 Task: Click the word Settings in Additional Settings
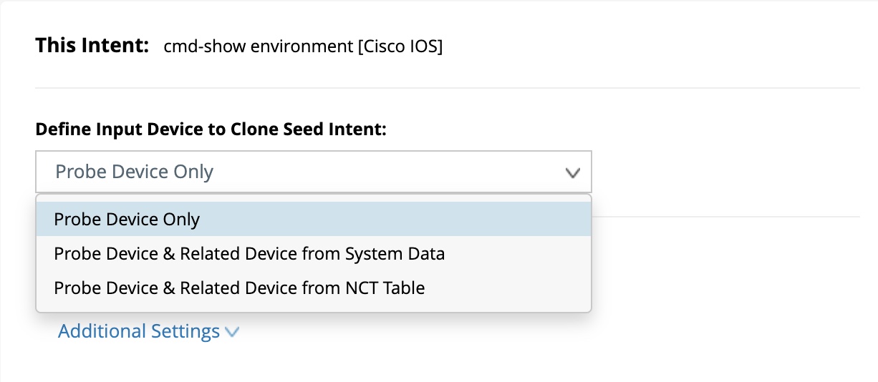tap(185, 331)
